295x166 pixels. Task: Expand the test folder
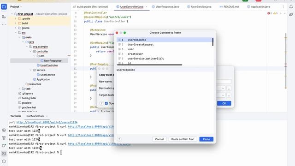(x=19, y=89)
